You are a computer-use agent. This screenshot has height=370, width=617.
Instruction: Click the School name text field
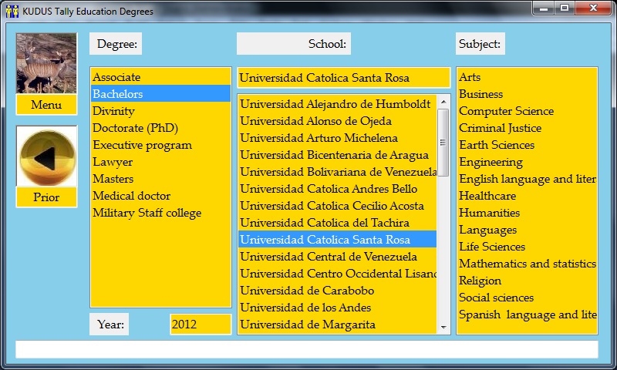click(343, 78)
